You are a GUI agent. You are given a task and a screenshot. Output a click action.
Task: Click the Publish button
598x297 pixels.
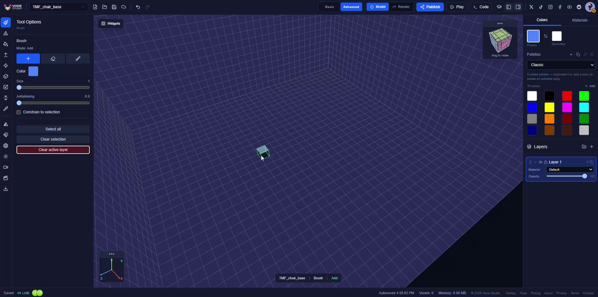tap(430, 7)
